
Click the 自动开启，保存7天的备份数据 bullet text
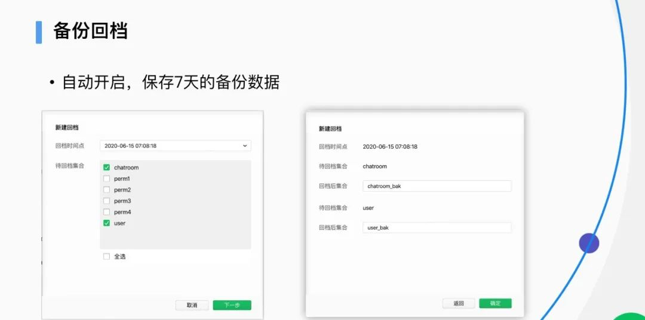[171, 82]
